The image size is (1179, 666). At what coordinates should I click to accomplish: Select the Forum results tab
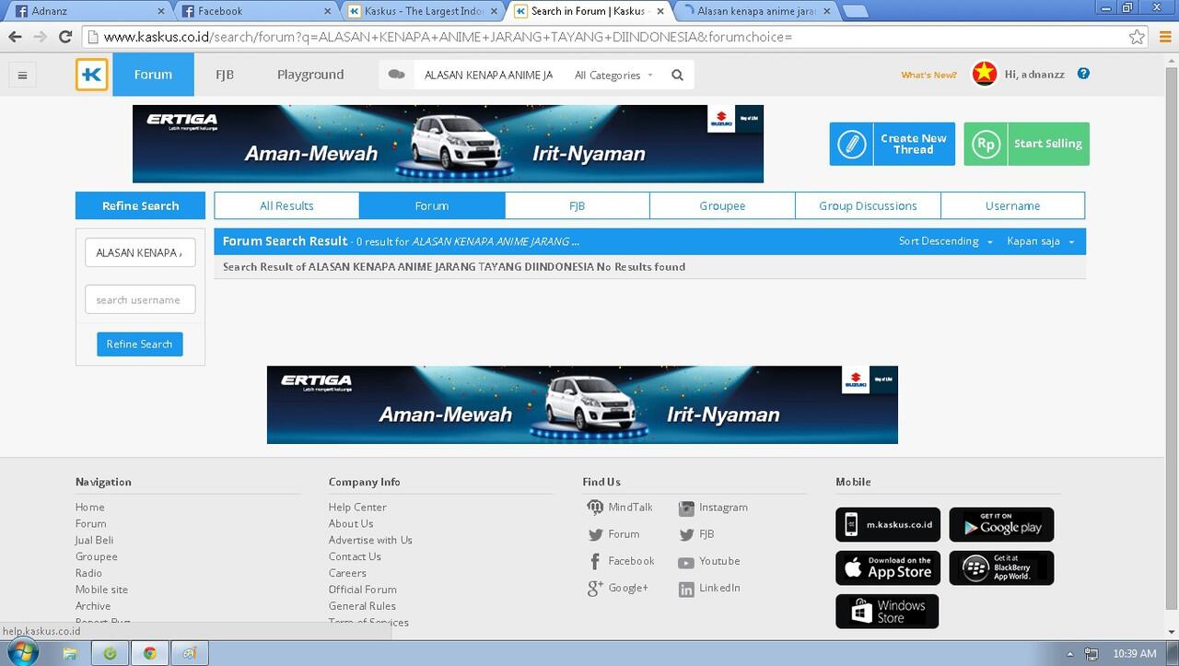pos(432,205)
